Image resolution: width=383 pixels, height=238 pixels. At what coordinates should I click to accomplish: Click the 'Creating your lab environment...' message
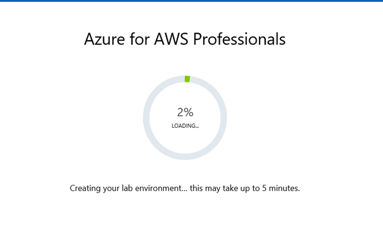[185, 188]
